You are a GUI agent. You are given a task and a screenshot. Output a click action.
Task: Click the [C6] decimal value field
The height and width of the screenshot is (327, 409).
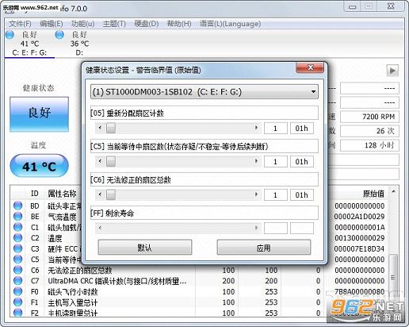point(276,195)
